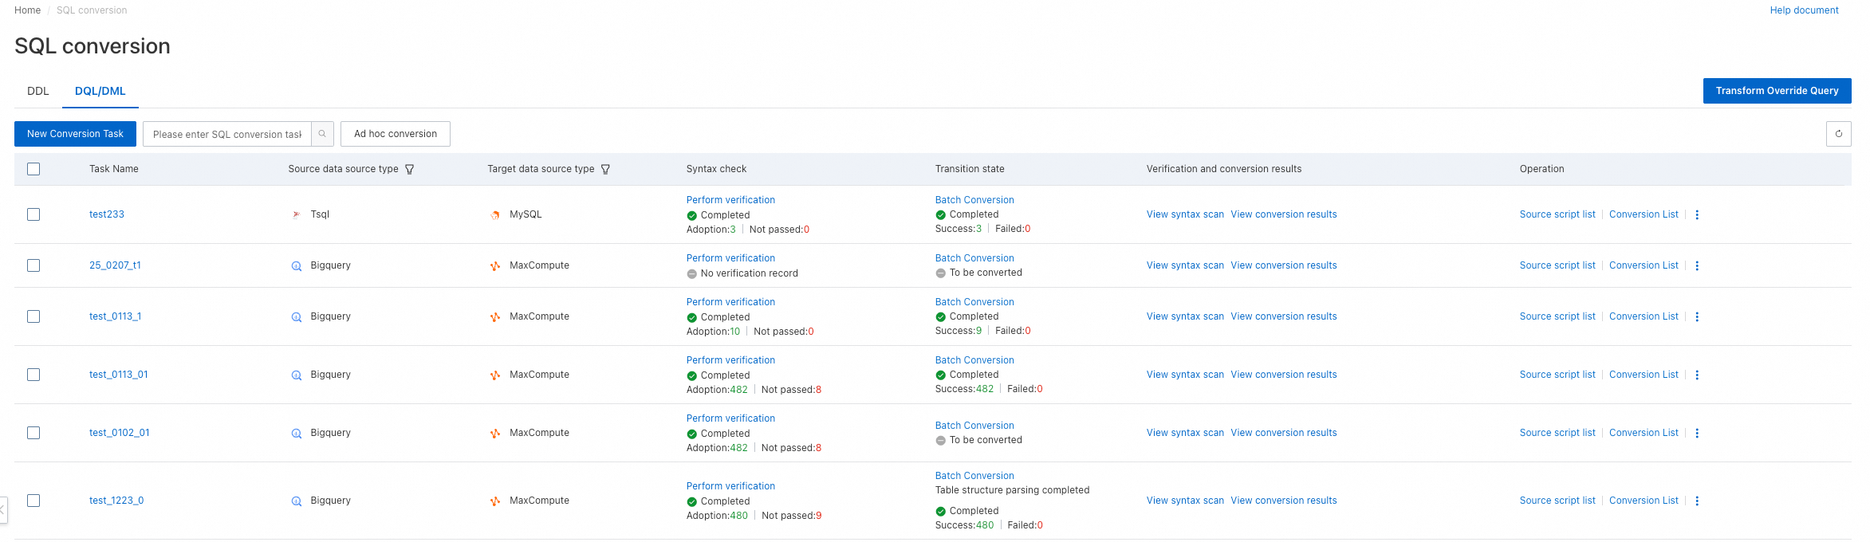Click Transform Override Query button
1870x542 pixels.
(1777, 91)
